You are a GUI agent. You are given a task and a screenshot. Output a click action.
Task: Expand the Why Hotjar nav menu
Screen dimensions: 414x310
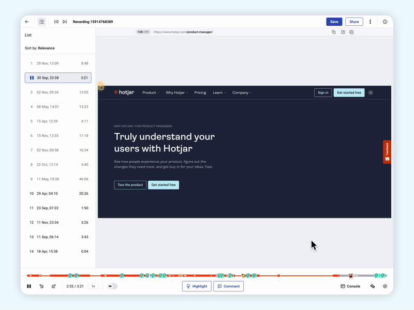176,93
